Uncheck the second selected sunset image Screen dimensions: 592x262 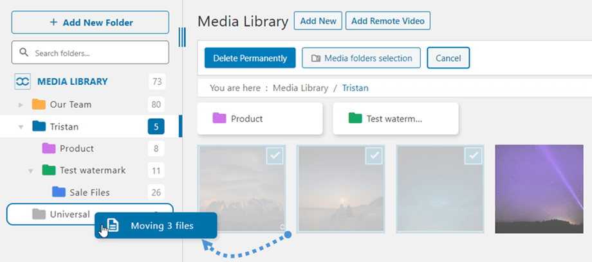point(373,155)
